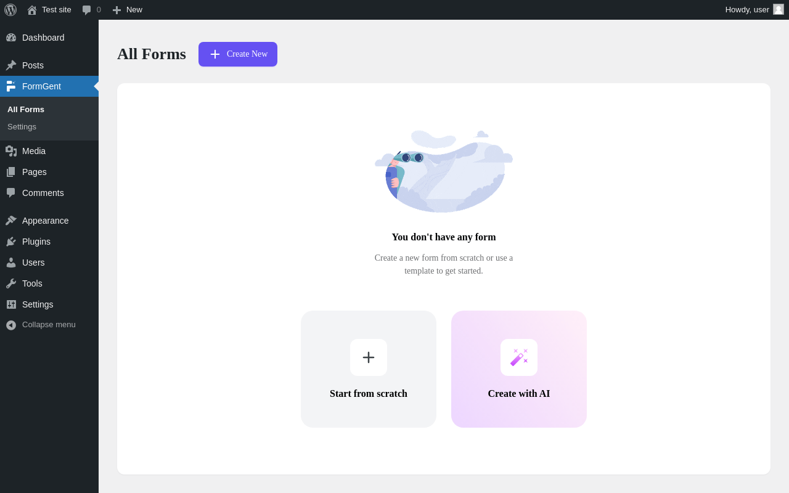The height and width of the screenshot is (493, 789).
Task: Visit the Test site link
Action: 57,10
